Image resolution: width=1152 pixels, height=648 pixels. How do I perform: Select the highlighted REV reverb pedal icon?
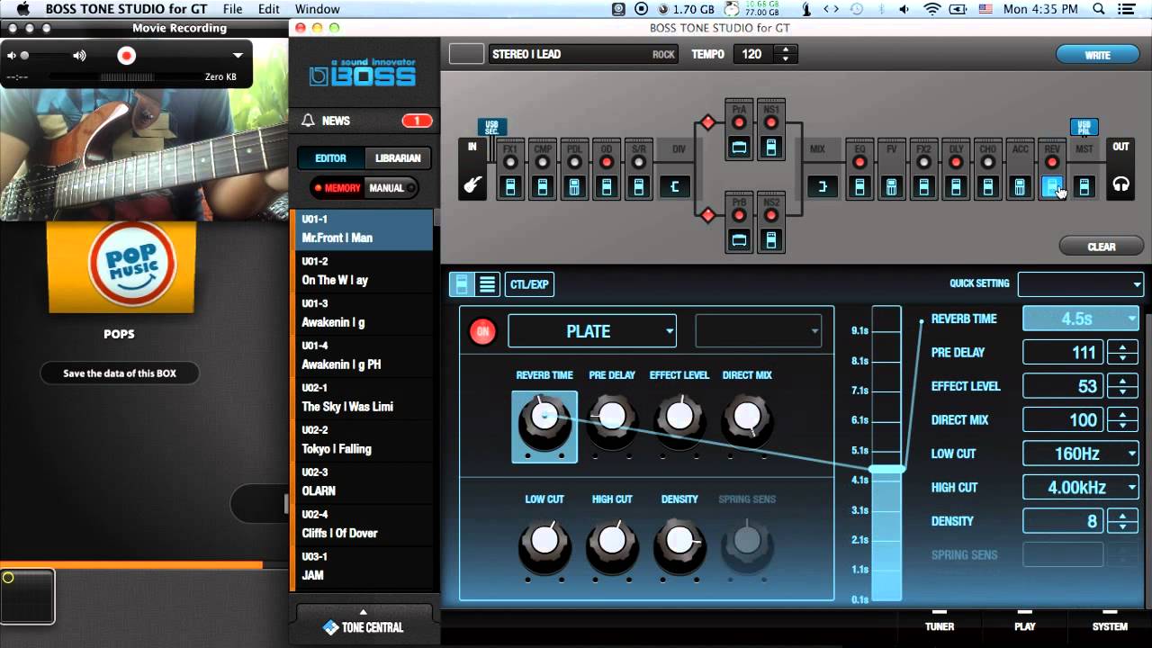pos(1052,187)
